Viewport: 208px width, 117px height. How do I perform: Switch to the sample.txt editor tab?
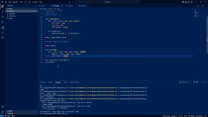point(84,6)
